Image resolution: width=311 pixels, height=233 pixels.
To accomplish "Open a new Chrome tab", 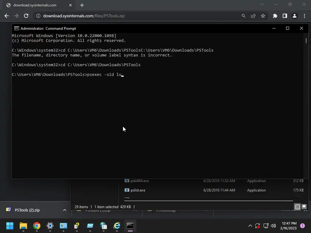I will tap(82, 5).
